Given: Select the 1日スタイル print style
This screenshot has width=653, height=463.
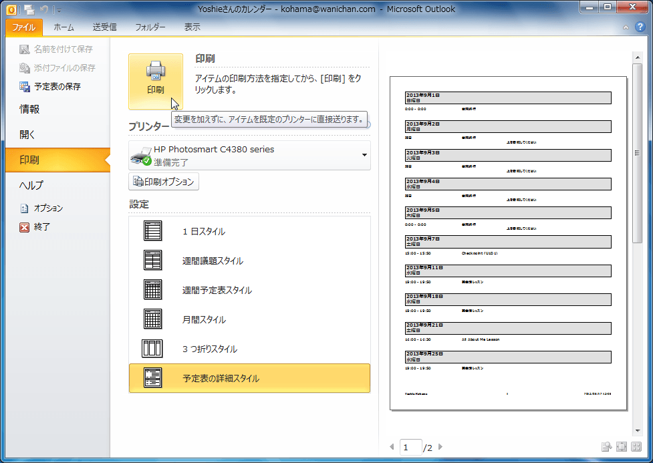Looking at the screenshot, I should pos(249,231).
